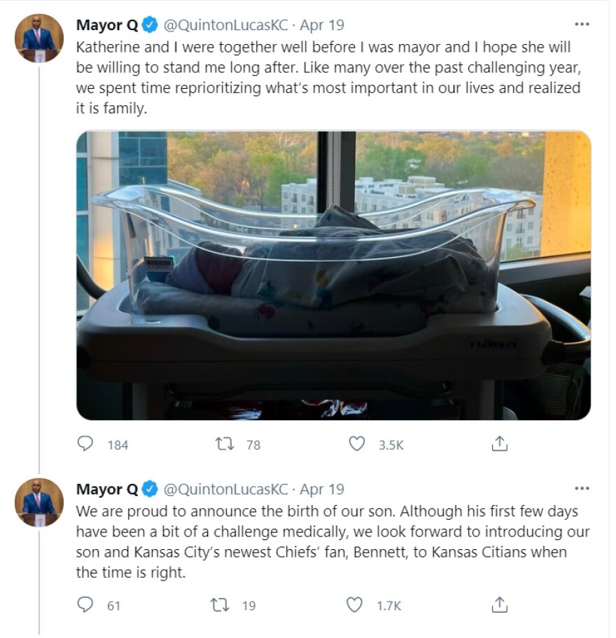Open more options on the second tweet
The image size is (616, 638).
coord(582,488)
